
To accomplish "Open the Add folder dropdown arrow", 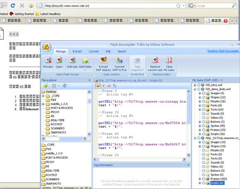I will 85,70.
